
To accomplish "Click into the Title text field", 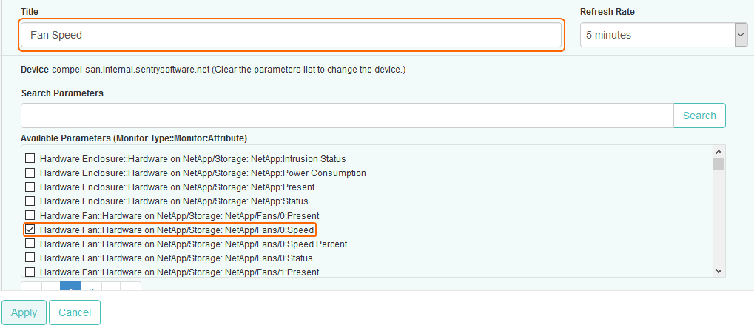I will point(291,35).
